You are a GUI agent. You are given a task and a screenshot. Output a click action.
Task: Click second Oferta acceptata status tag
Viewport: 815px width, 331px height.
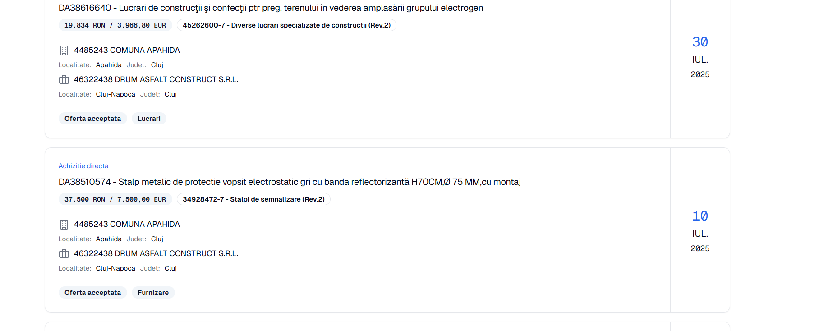pos(93,293)
